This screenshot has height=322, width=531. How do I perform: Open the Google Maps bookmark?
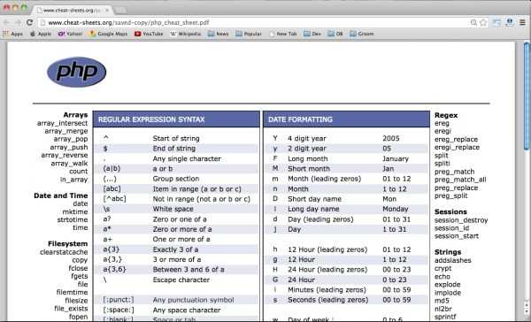coord(108,34)
